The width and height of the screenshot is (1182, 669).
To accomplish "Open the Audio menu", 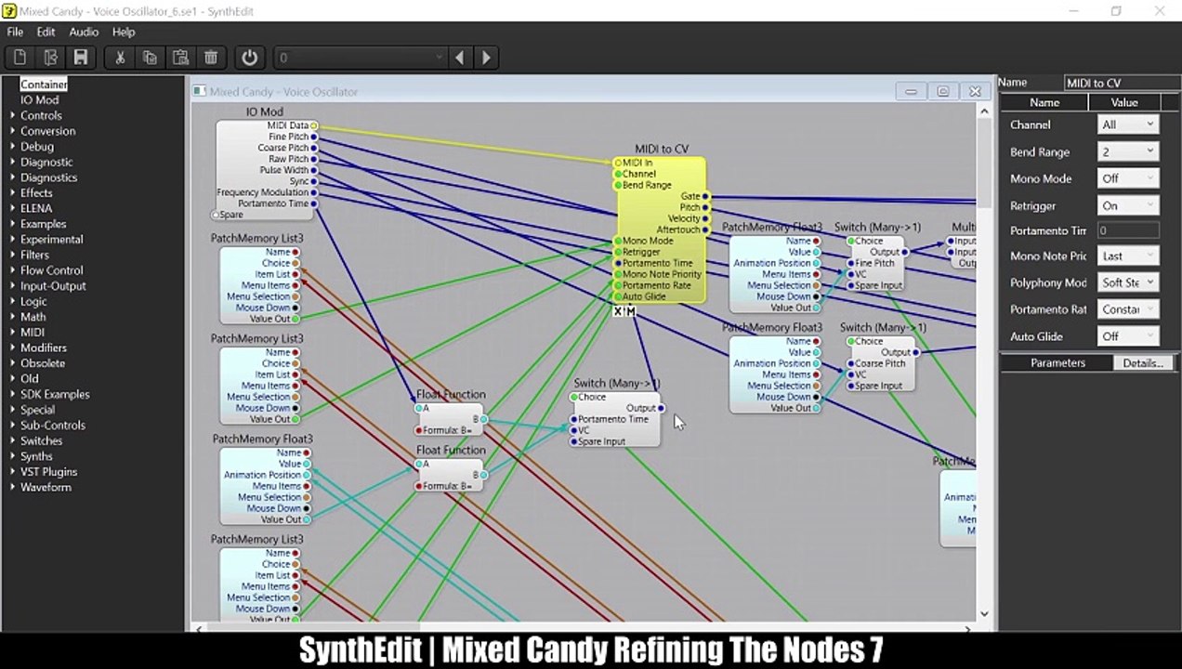I will 84,32.
